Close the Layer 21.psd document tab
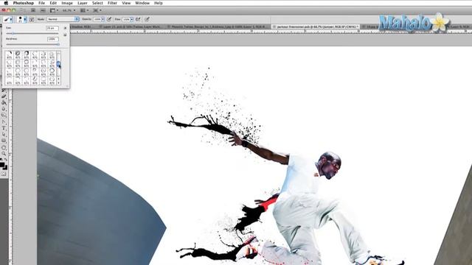The image size is (472, 265). [x=100, y=26]
